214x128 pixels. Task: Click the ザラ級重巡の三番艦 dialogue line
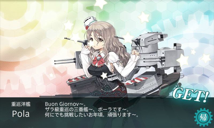pos(87,110)
